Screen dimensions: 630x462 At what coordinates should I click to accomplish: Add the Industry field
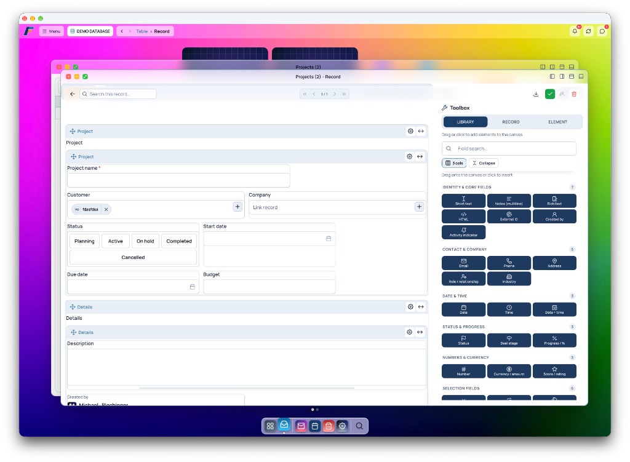[509, 279]
